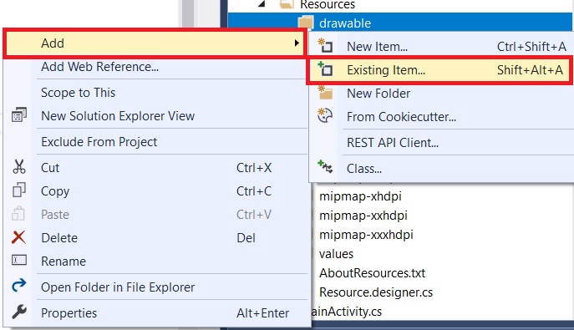Click the Shift+Alt+A shortcut text
This screenshot has width=574, height=330.
pyautogui.click(x=530, y=70)
